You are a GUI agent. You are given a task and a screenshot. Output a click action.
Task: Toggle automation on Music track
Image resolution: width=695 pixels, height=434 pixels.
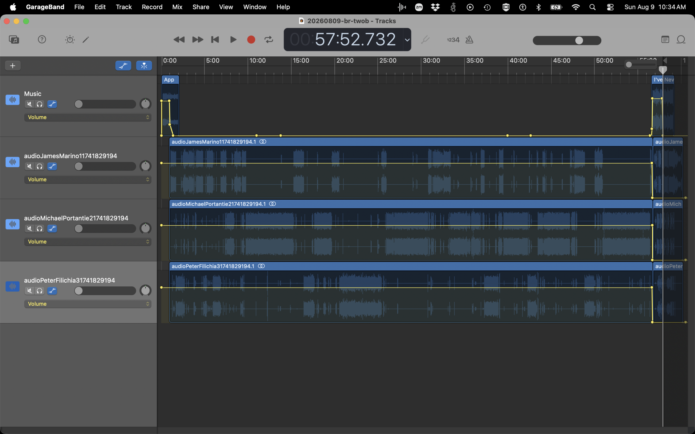[x=52, y=104]
